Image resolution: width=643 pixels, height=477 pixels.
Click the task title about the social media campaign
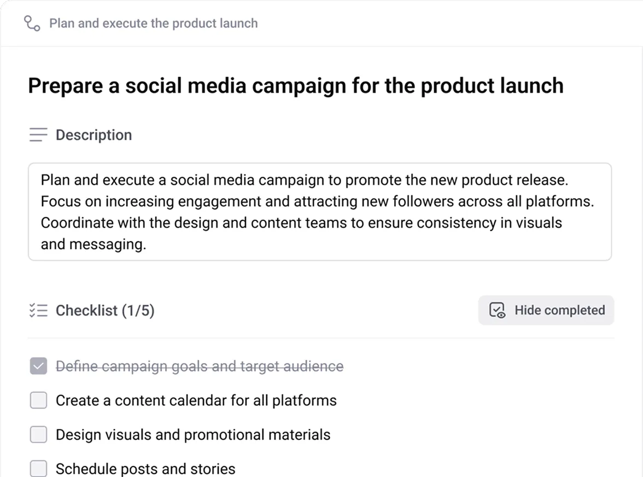(295, 86)
